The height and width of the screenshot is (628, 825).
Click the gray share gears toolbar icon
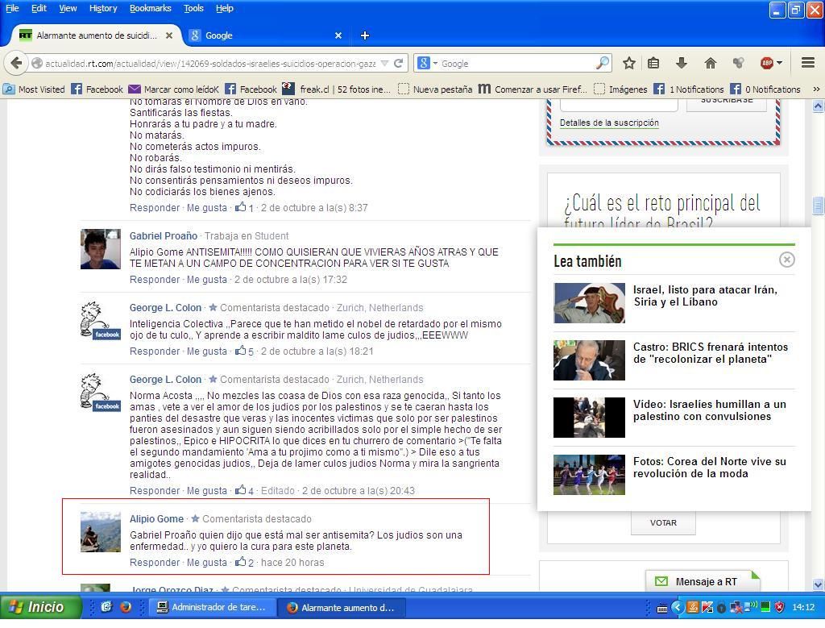coord(737,62)
